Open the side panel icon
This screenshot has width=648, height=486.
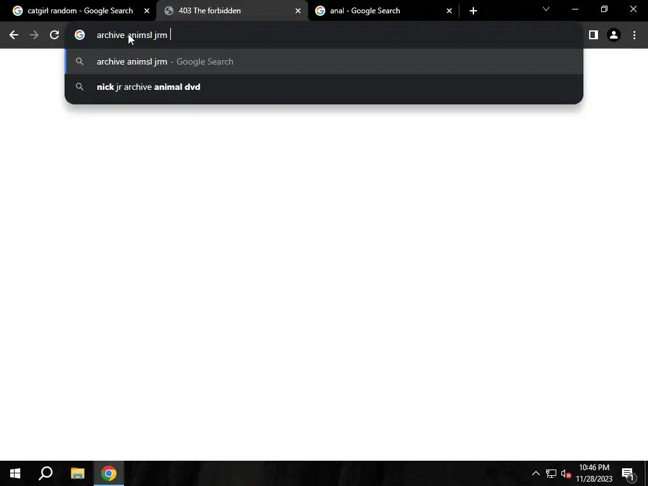click(x=594, y=35)
